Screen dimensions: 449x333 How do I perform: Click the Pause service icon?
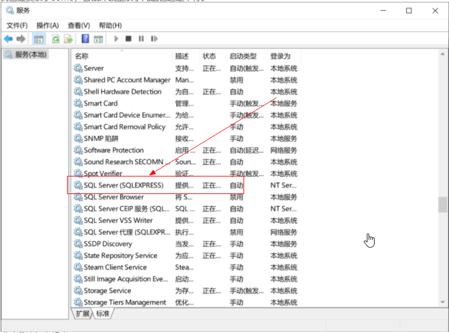pyautogui.click(x=141, y=39)
